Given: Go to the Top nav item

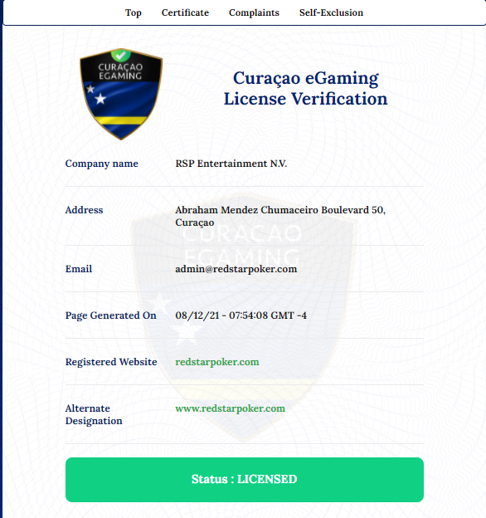Looking at the screenshot, I should pos(134,12).
